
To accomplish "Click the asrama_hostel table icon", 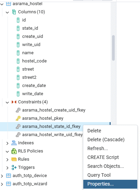I will coord(9,4).
